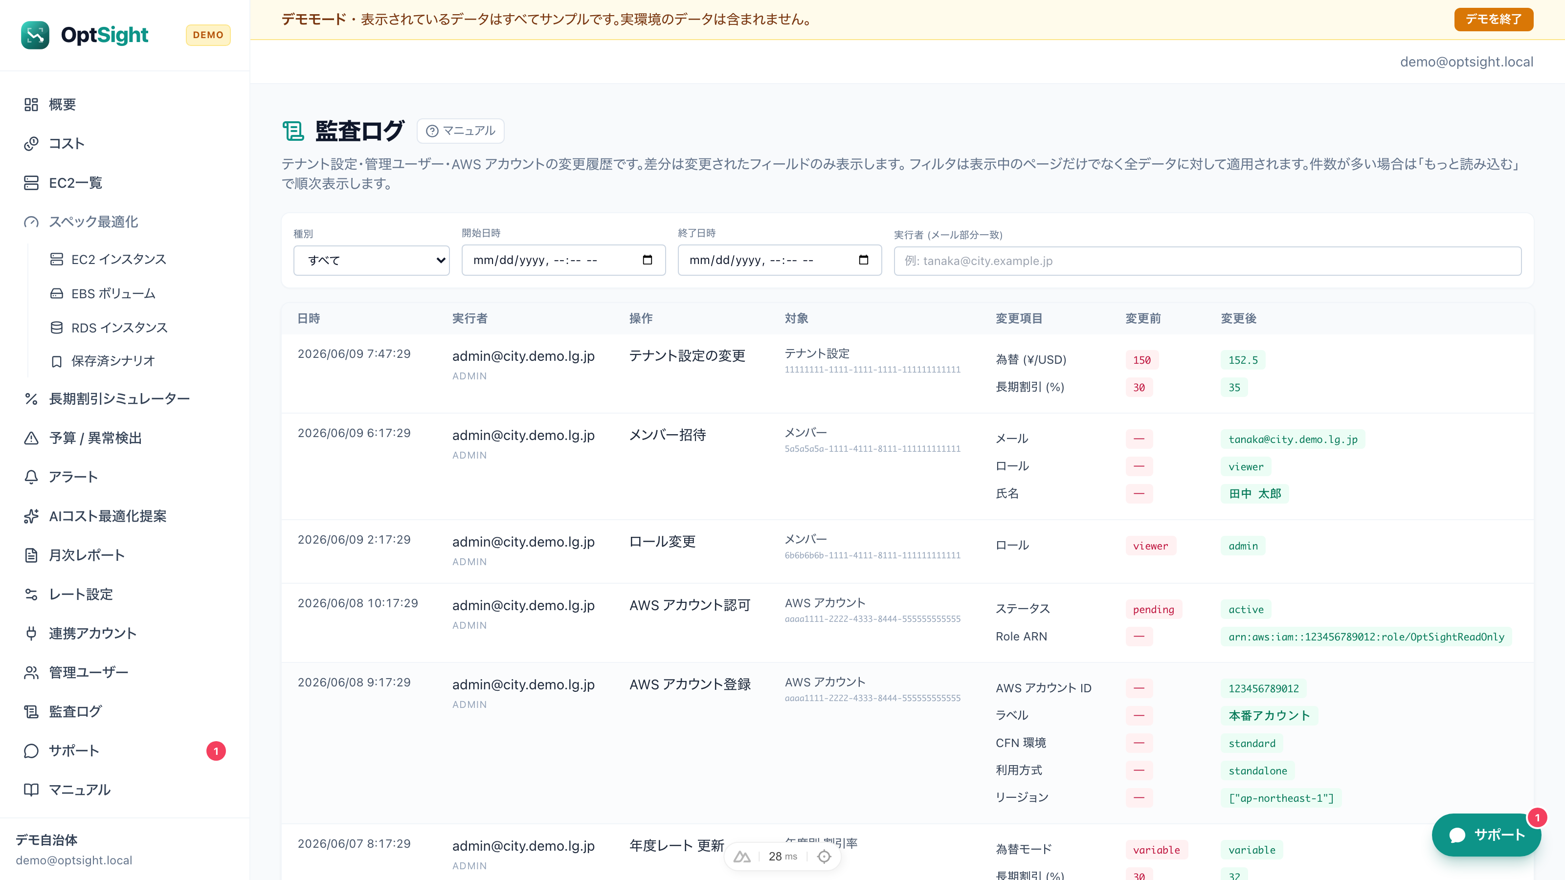The width and height of the screenshot is (1565, 880).
Task: Click the 152.5 after-change value
Action: click(1243, 360)
